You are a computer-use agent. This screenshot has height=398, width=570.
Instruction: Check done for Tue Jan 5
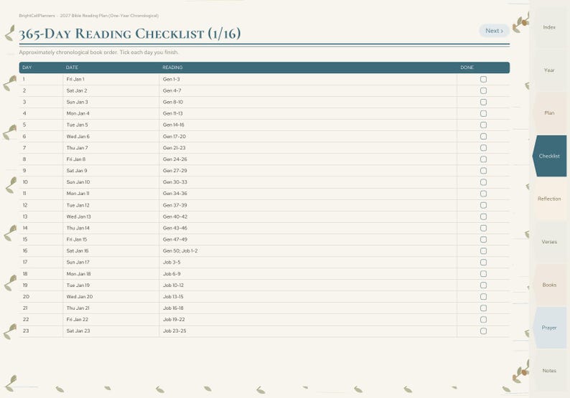483,125
